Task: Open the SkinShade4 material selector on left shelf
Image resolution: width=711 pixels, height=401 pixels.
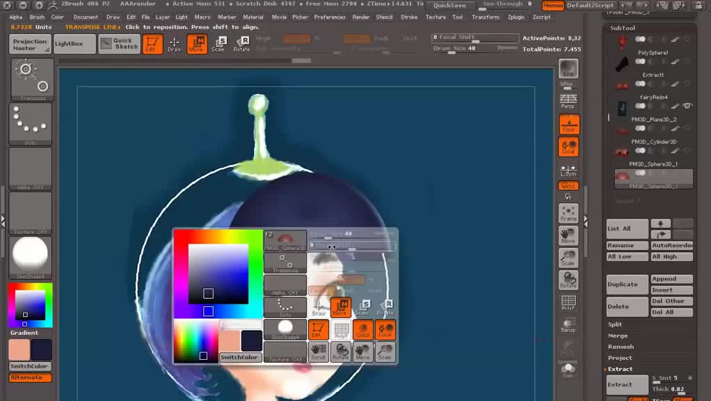Action: click(31, 257)
